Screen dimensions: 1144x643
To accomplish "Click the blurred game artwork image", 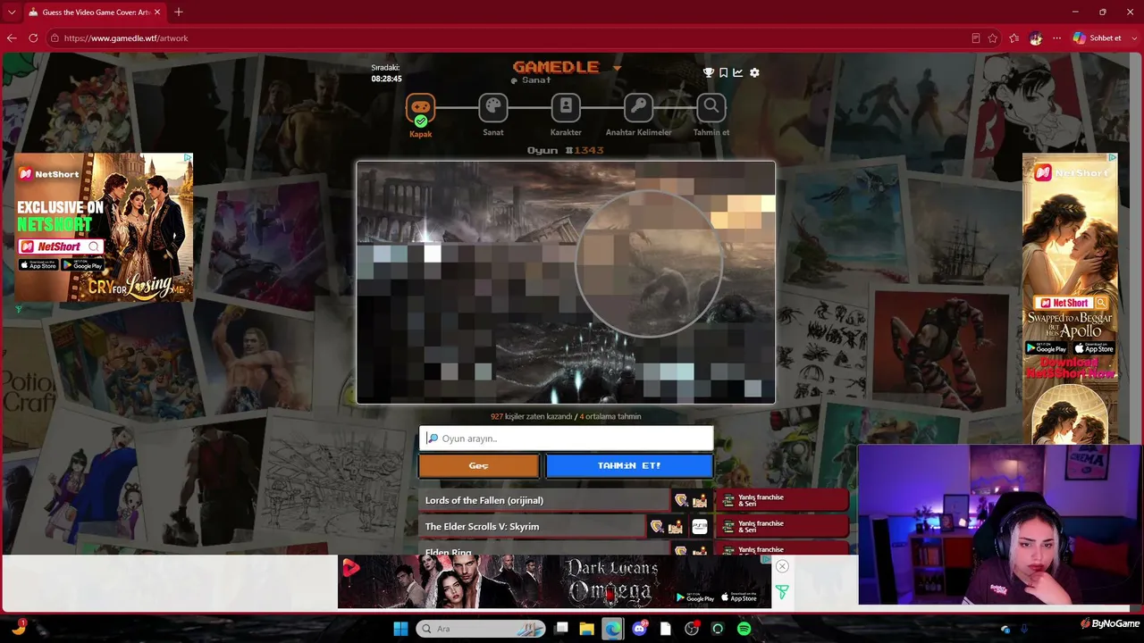I will point(566,282).
